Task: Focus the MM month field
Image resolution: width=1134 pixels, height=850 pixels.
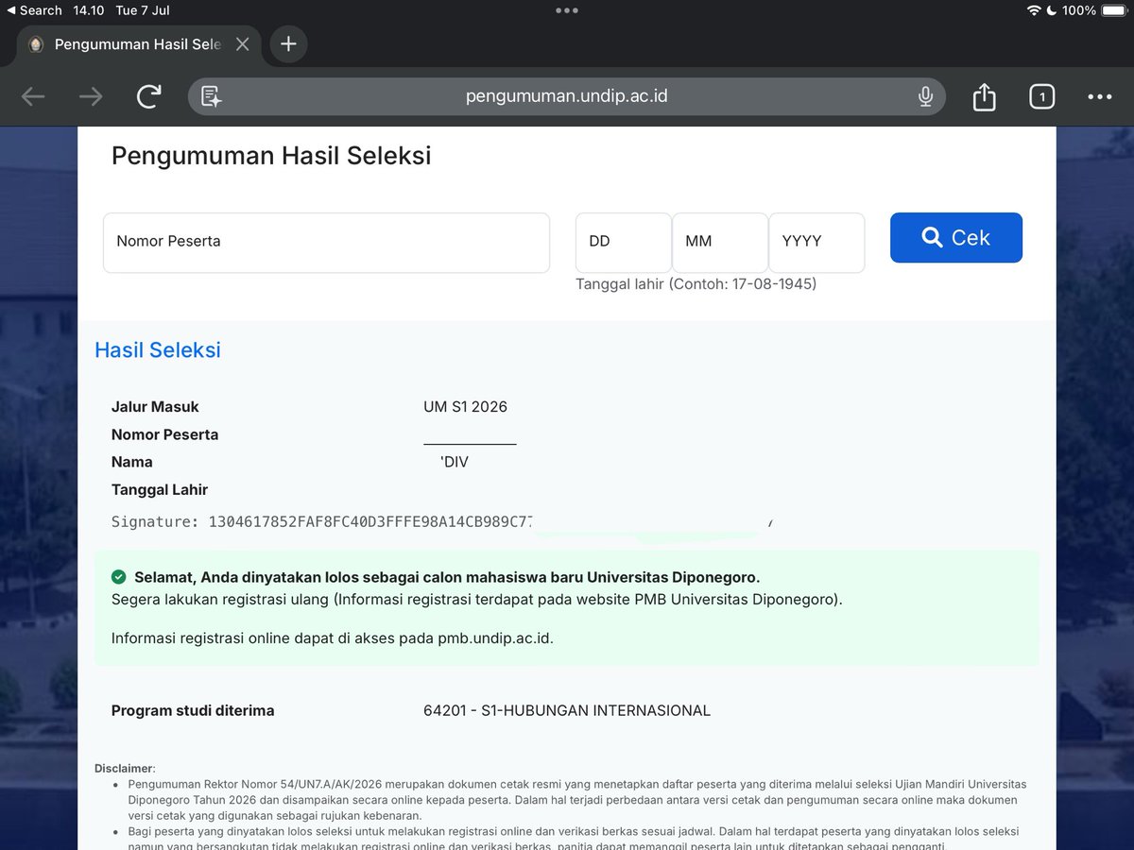Action: coord(720,242)
